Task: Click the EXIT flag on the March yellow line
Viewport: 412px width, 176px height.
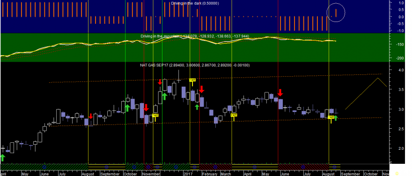Action: click(x=234, y=117)
